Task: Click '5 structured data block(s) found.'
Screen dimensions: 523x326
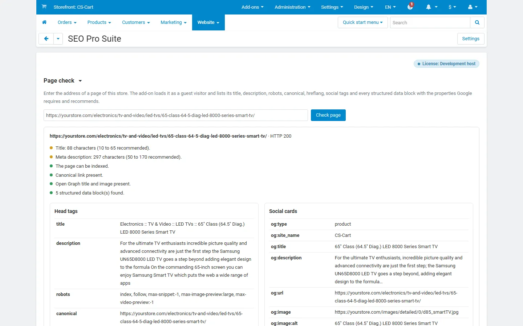Action: coord(90,193)
